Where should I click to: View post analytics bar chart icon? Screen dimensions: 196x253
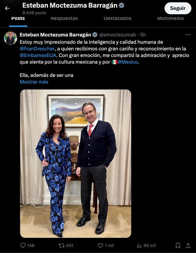point(139,246)
